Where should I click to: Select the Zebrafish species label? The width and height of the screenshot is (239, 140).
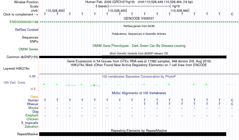point(31,127)
